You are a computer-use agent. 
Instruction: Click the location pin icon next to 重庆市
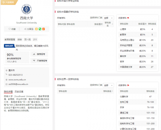(6, 70)
